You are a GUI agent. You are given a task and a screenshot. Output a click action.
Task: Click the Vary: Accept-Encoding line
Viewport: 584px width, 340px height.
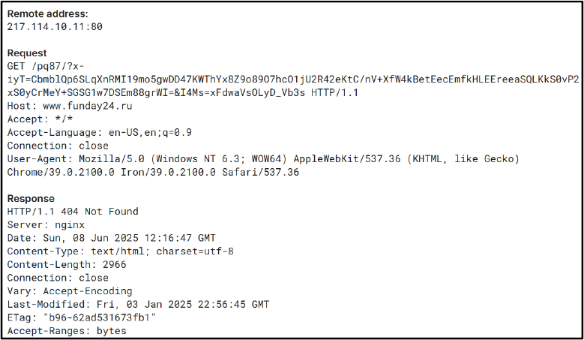[70, 291]
